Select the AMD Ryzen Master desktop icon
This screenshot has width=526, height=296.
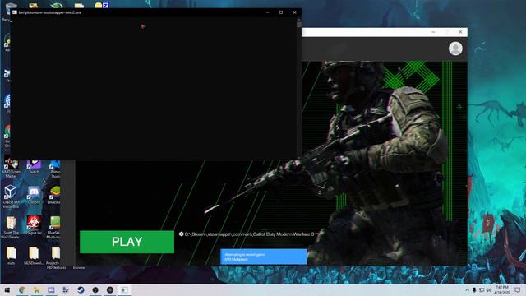[x=11, y=169]
